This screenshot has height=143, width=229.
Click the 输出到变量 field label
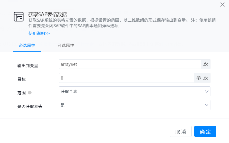tap(28, 66)
